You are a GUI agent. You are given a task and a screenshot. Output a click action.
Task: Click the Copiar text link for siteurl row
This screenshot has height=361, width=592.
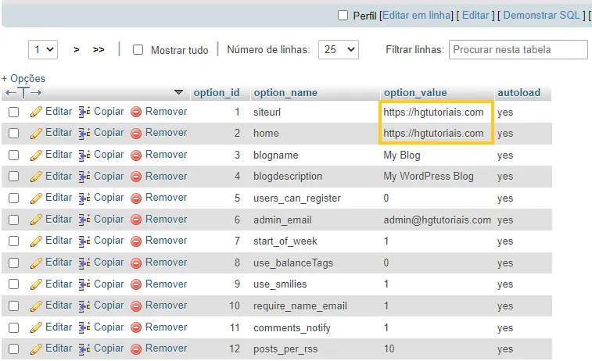109,111
